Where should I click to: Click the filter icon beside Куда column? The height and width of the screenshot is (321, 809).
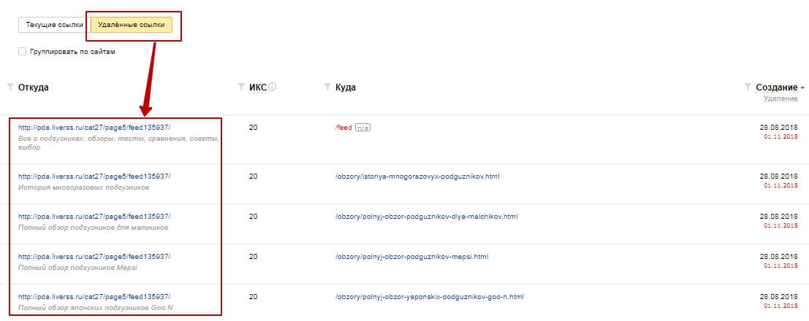(327, 87)
